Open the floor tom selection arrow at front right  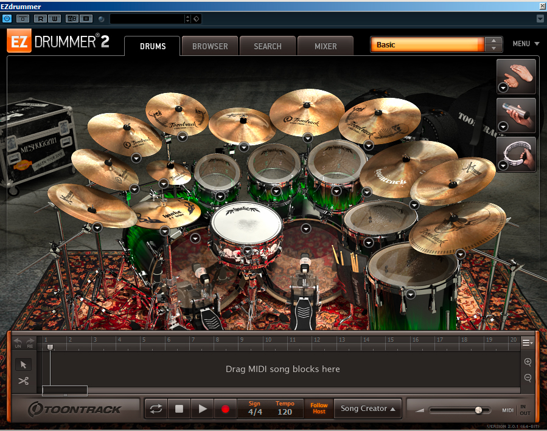(411, 294)
